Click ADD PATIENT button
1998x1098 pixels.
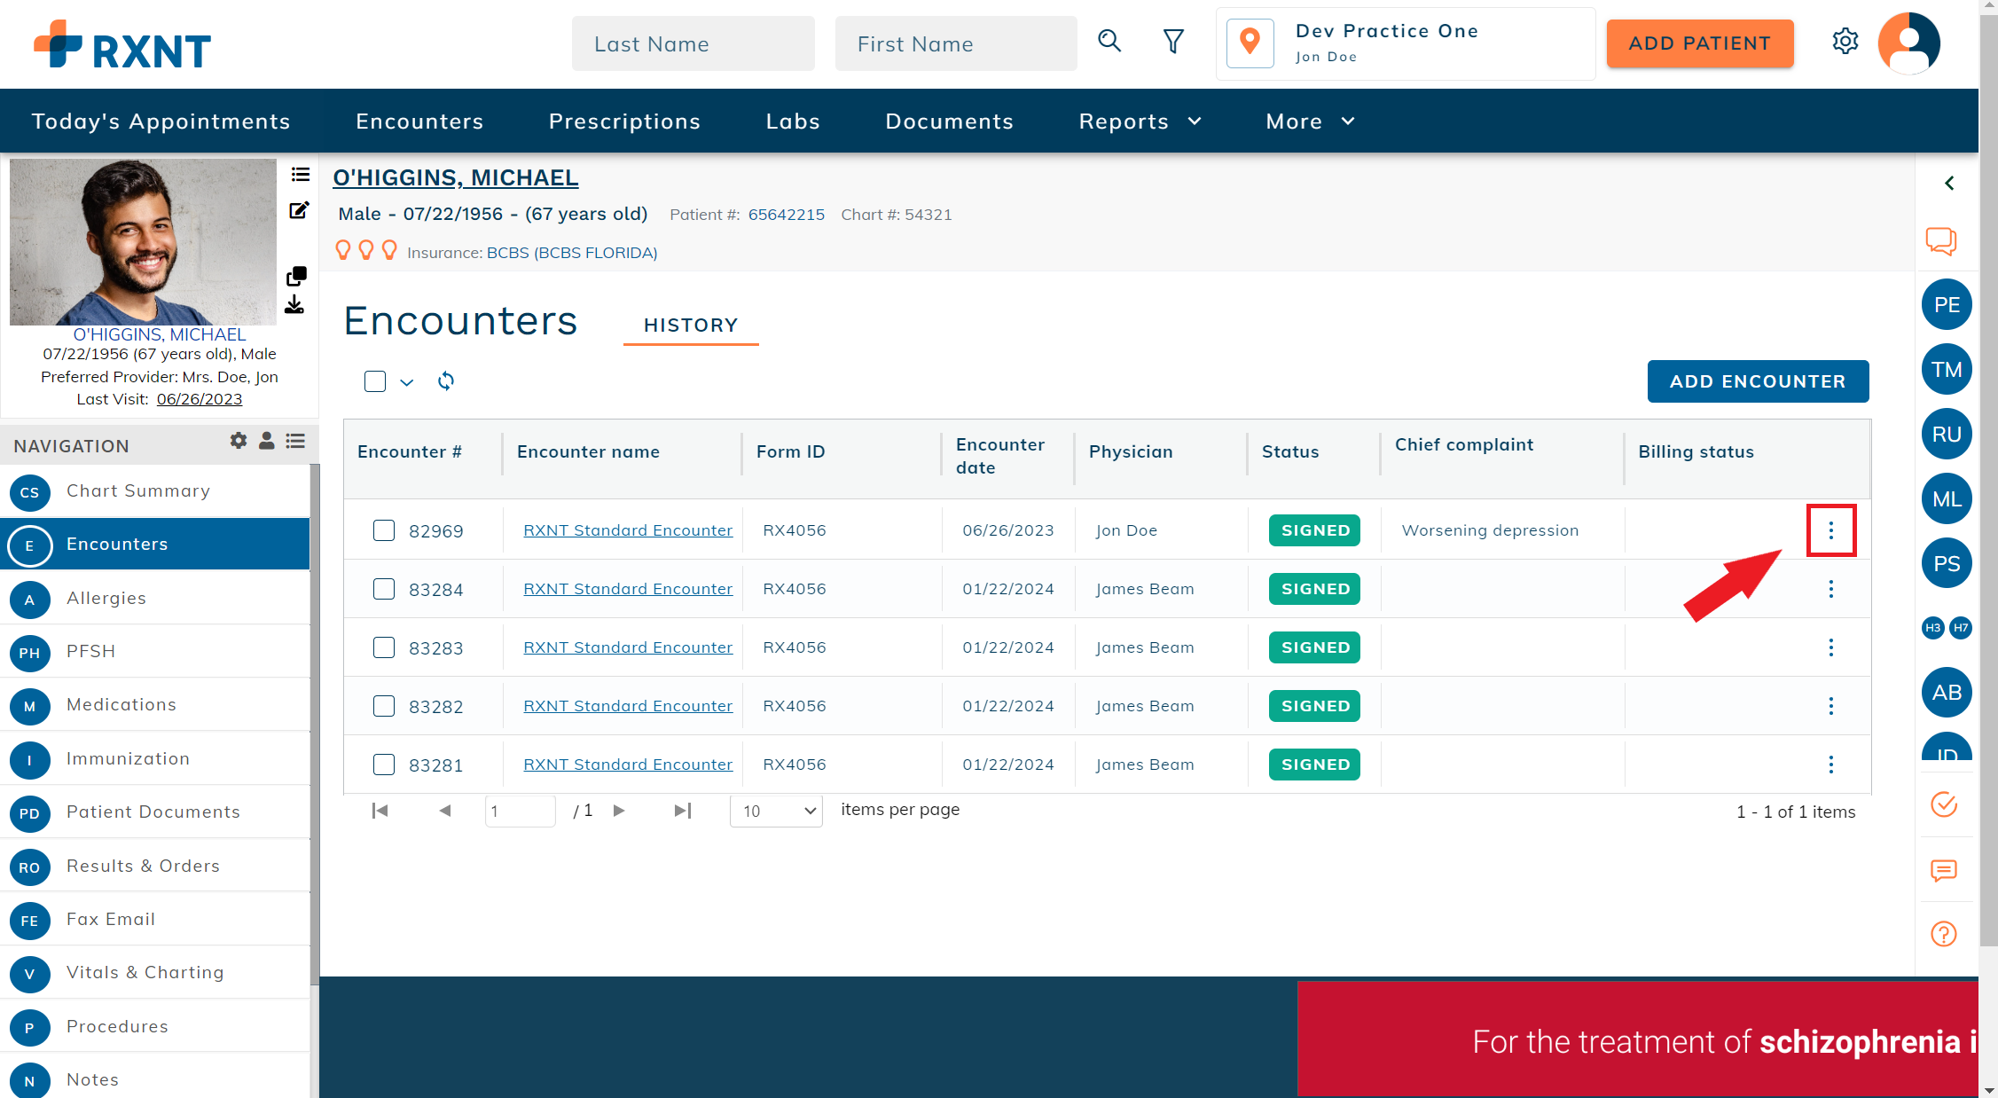pyautogui.click(x=1700, y=43)
